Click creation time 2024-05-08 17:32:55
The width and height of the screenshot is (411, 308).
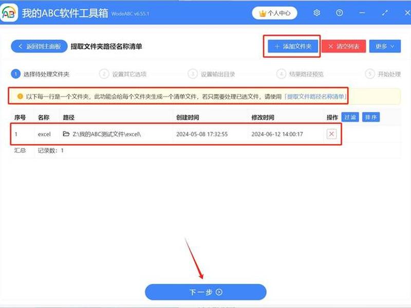point(202,134)
